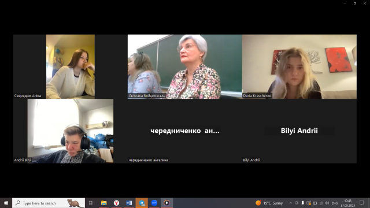Click the taskbar search box
This screenshot has height=208, width=370.
pos(49,203)
